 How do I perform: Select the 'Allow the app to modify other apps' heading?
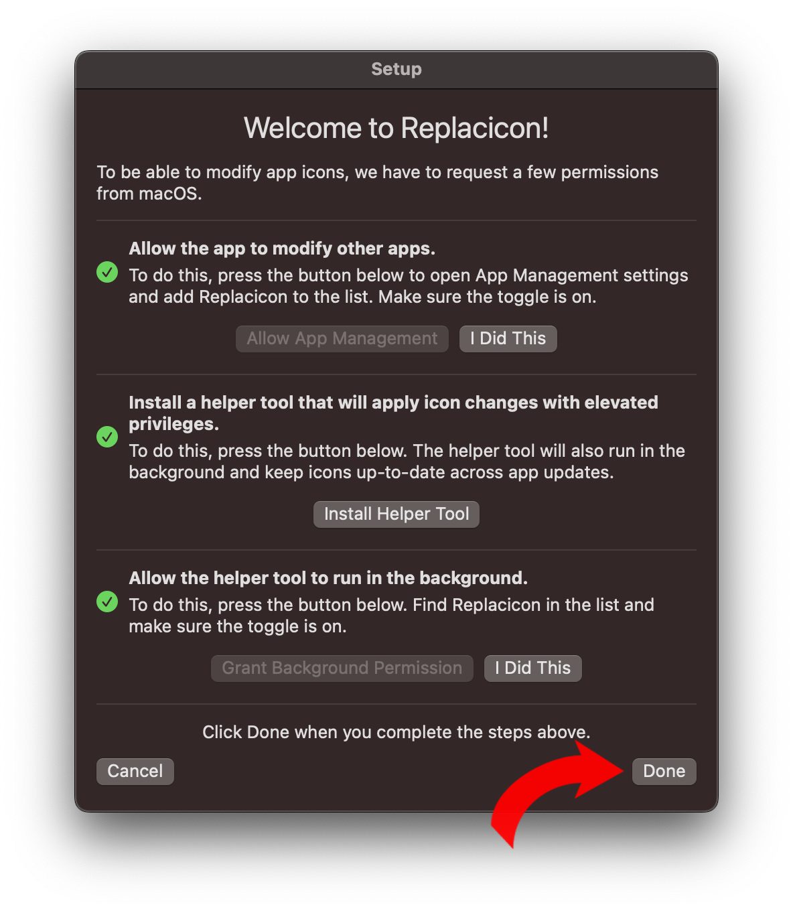(x=282, y=249)
